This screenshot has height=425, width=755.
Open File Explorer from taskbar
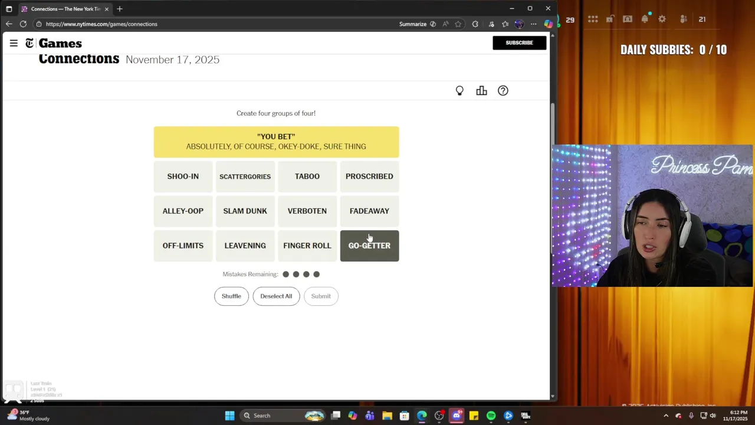coord(387,416)
